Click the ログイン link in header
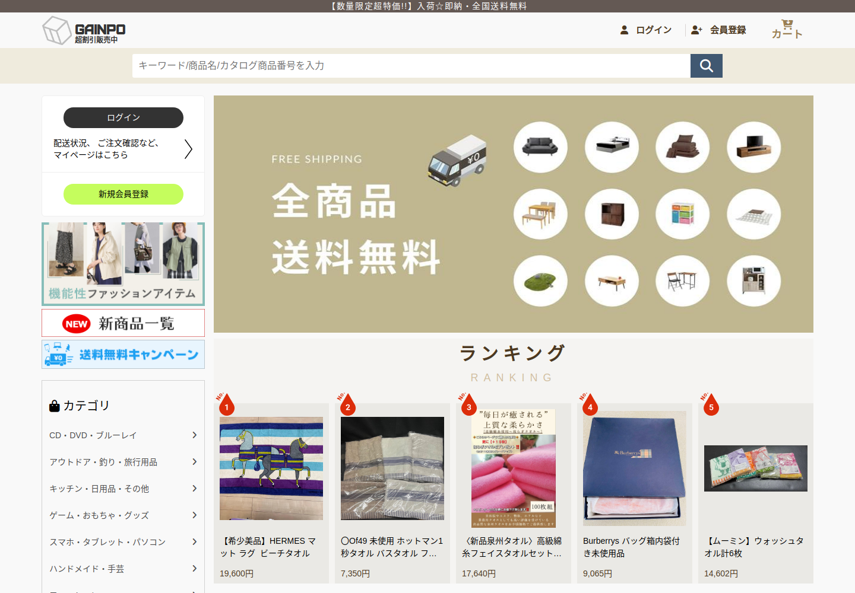 pyautogui.click(x=646, y=30)
